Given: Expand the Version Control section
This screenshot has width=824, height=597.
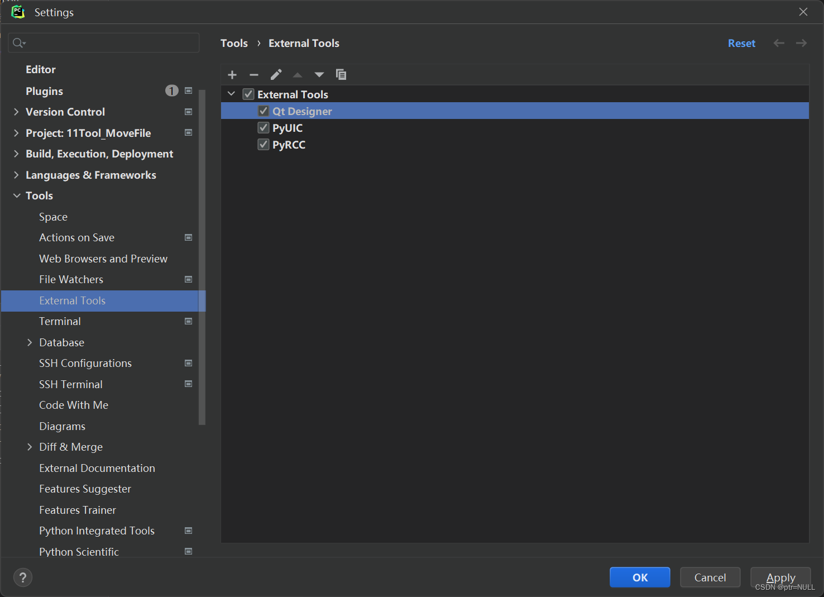Looking at the screenshot, I should pos(16,112).
